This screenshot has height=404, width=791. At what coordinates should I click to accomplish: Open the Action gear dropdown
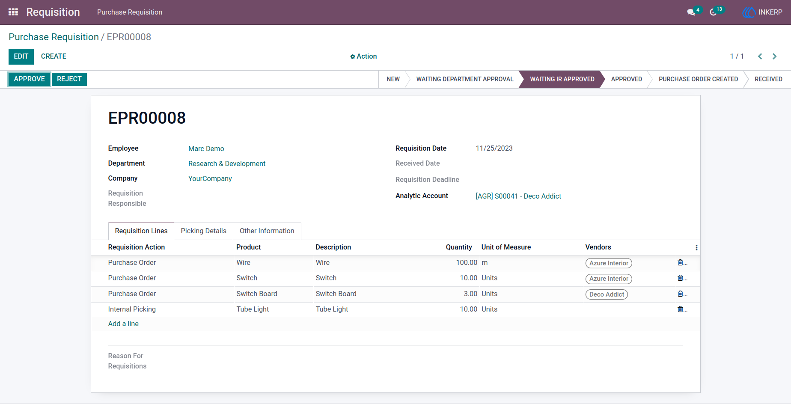(x=363, y=56)
